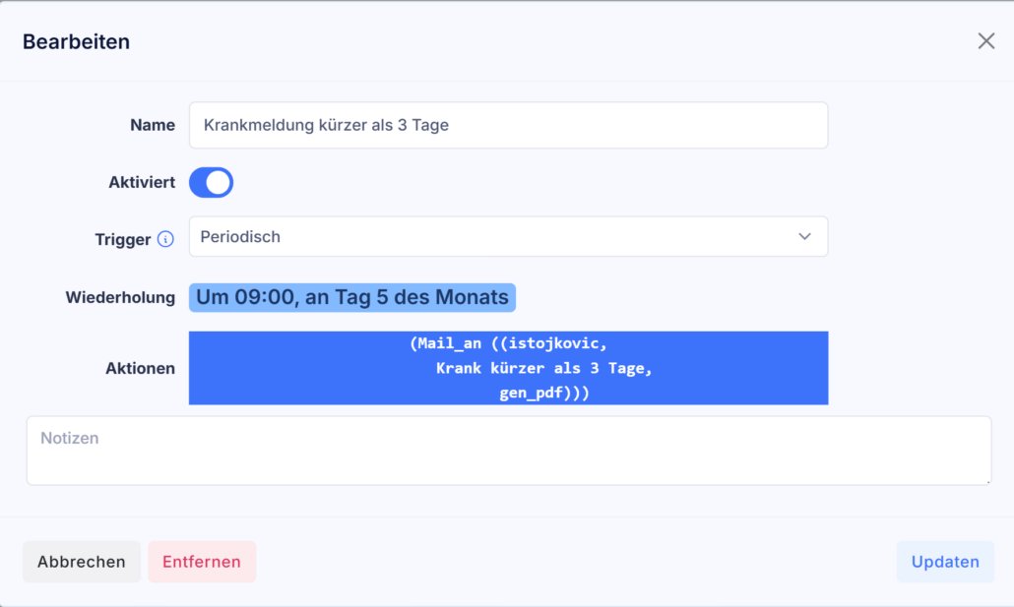This screenshot has height=607, width=1014.
Task: Edit the schedule "Um 09:00, an Tag 5 des Monats"
Action: 352,297
